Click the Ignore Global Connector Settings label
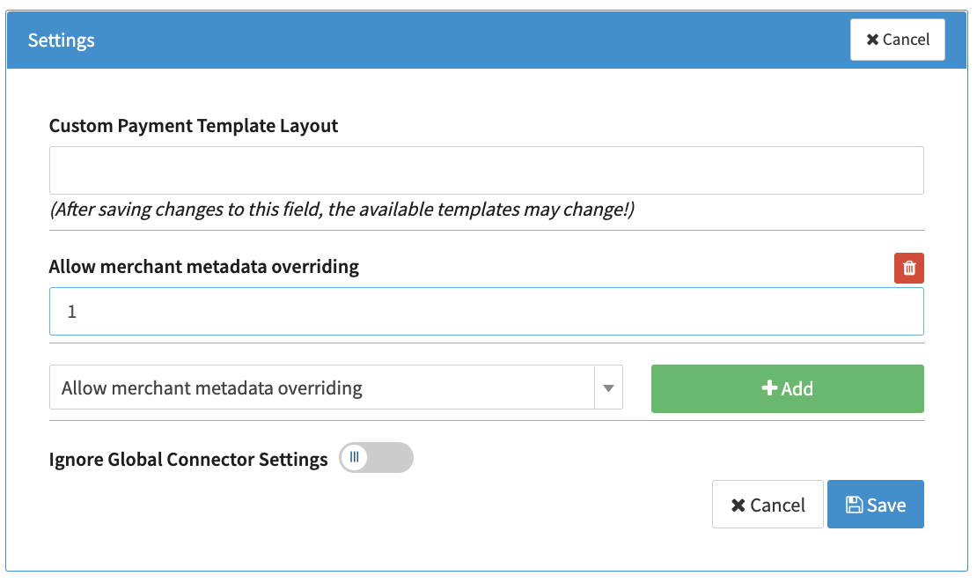977x583 pixels. 188,459
